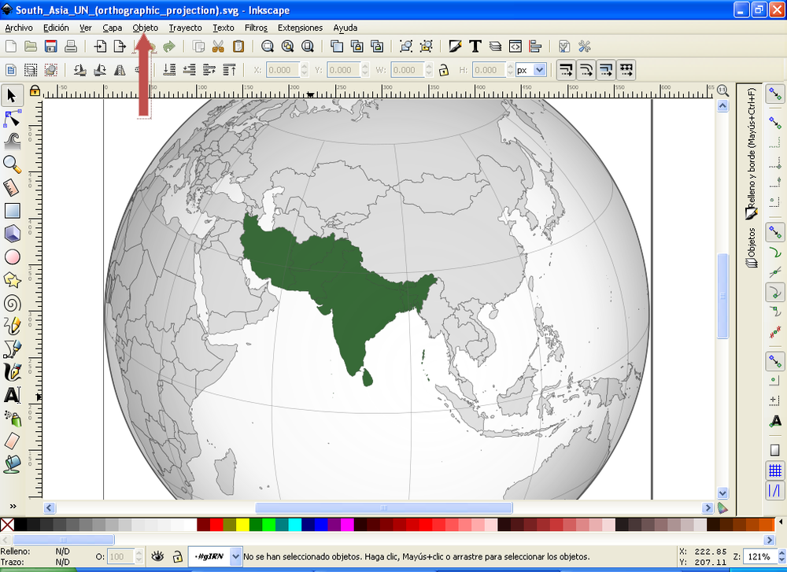Click the Save document icon
This screenshot has height=572, width=787.
[x=50, y=46]
